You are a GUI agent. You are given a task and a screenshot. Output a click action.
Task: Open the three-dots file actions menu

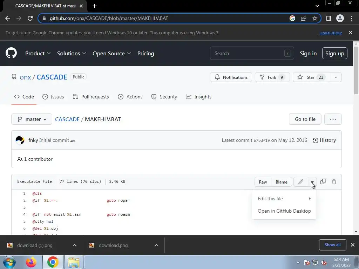click(x=333, y=119)
